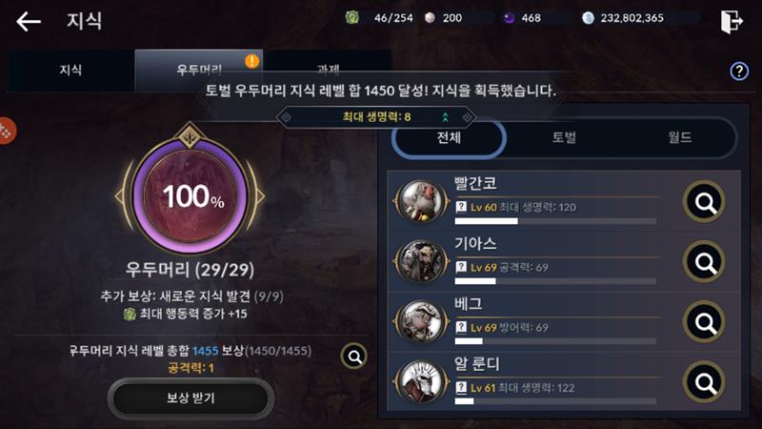
Task: Click the 100% boss progress circle
Action: point(190,196)
